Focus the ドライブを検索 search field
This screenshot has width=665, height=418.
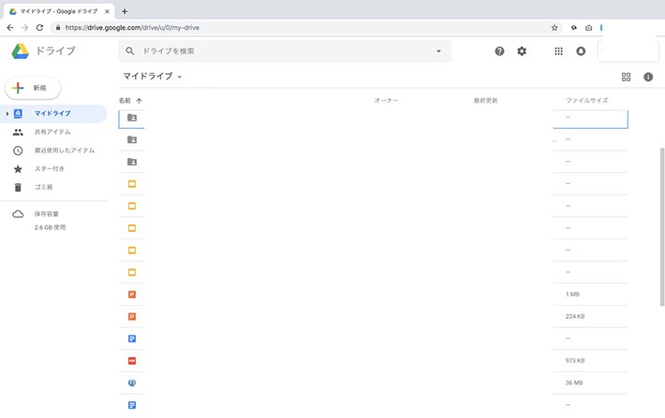[284, 51]
